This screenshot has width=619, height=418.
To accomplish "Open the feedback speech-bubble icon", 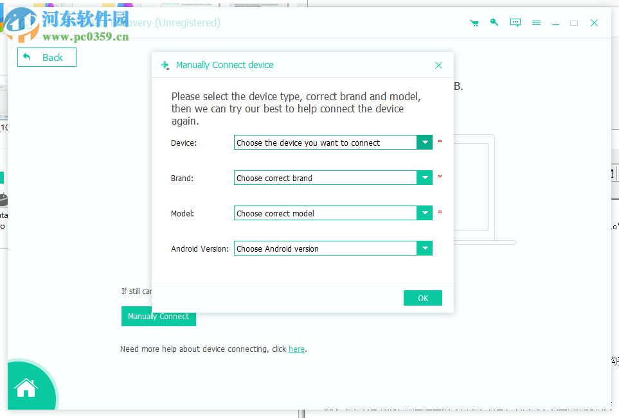I will tap(515, 22).
